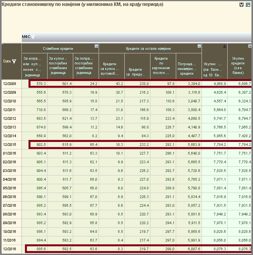Click the save icon in the title bar

pos(242,4)
